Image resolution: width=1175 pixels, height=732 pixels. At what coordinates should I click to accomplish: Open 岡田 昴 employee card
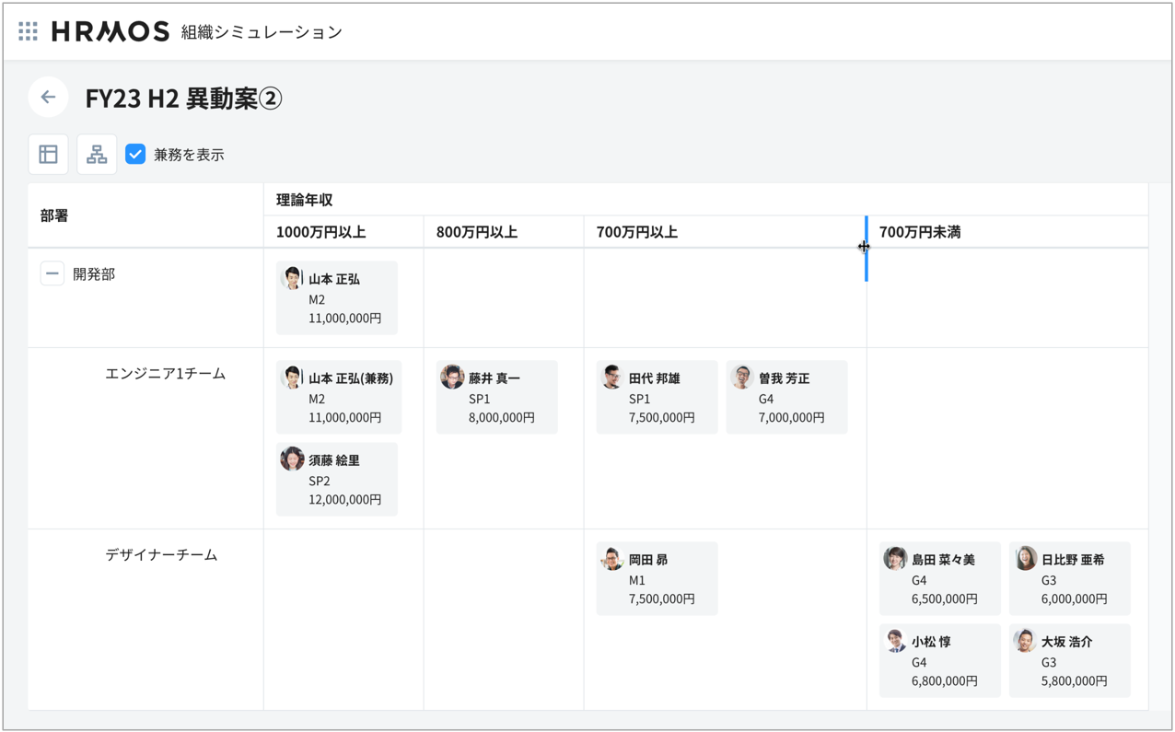[x=657, y=578]
